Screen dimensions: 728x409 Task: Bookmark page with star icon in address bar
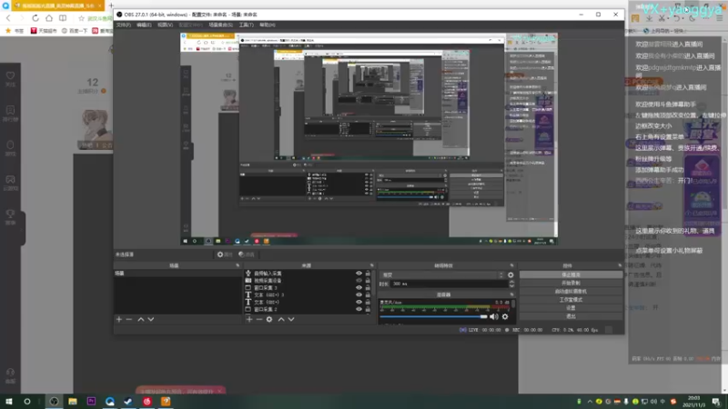(82, 18)
